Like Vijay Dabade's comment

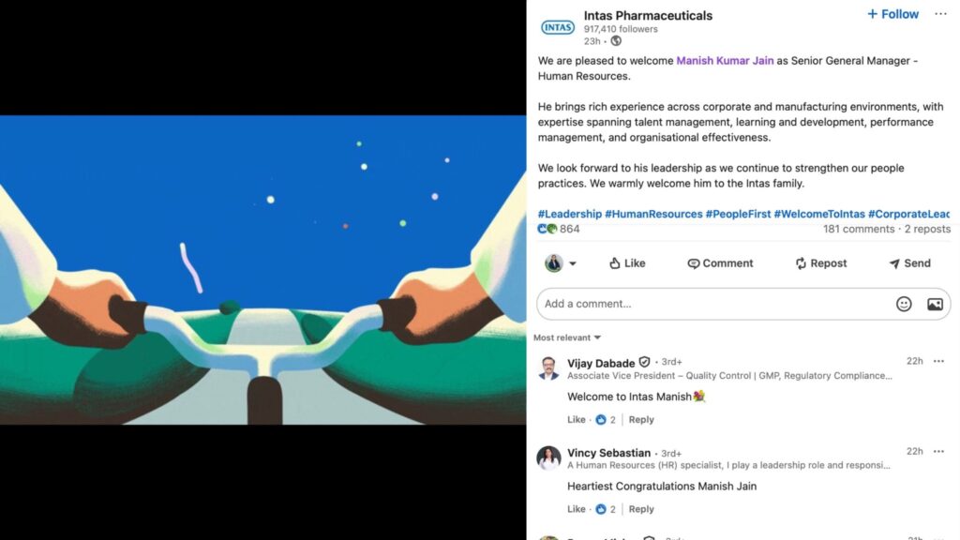pyautogui.click(x=576, y=419)
